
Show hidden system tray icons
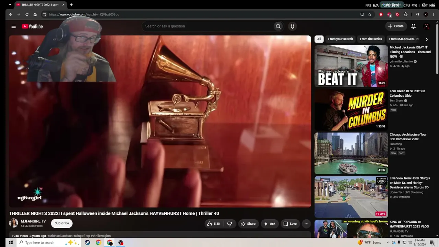pos(388,243)
